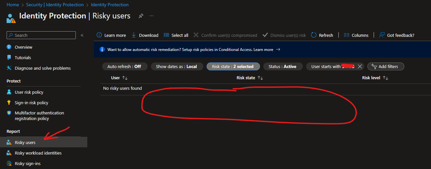The image size is (431, 169).
Task: Open Status Active filter
Action: pos(282,66)
